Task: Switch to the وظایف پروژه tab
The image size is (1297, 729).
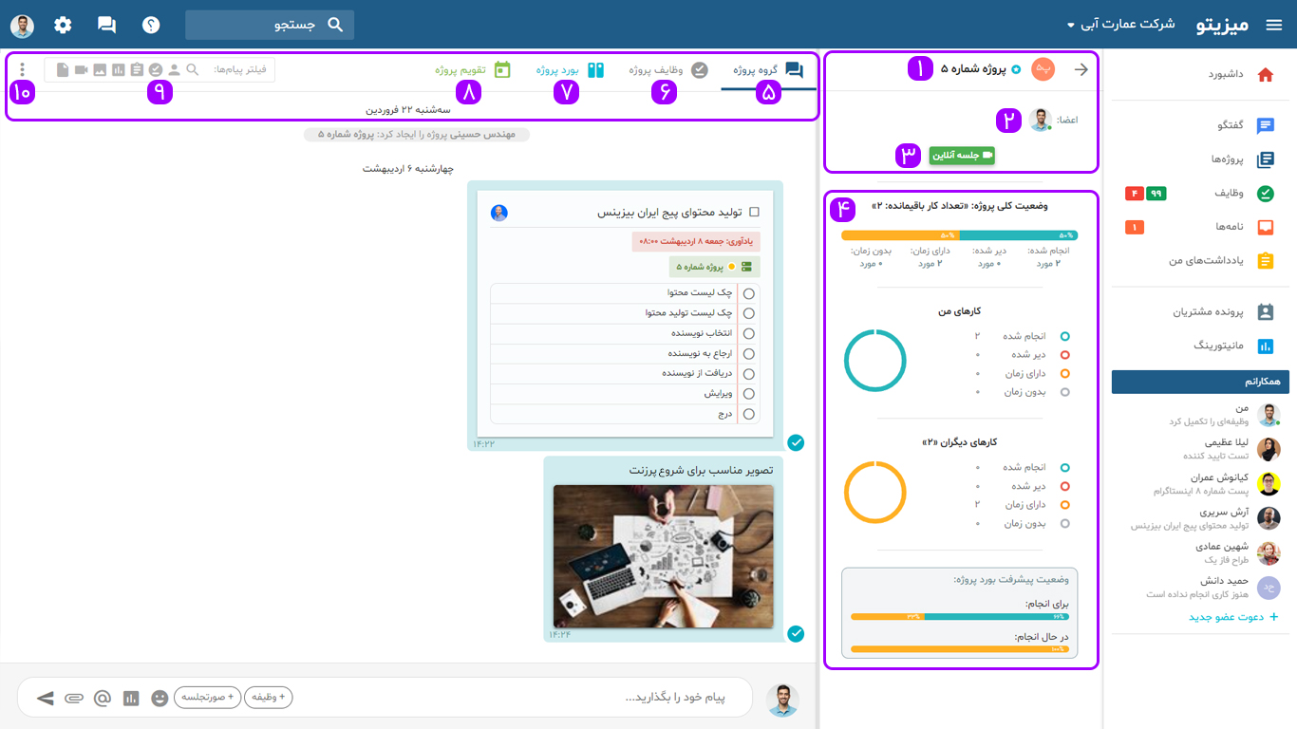Action: [668, 69]
